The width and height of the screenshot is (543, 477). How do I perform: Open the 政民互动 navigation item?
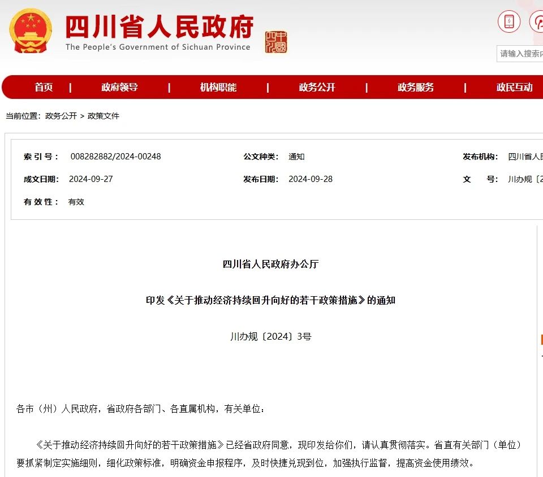(514, 87)
